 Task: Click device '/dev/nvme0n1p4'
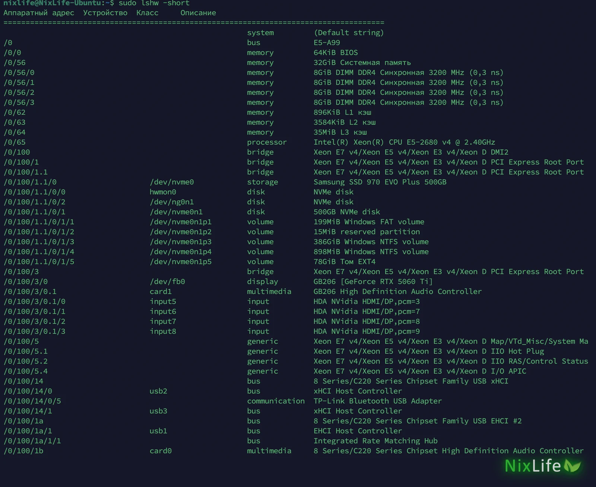[x=181, y=252]
